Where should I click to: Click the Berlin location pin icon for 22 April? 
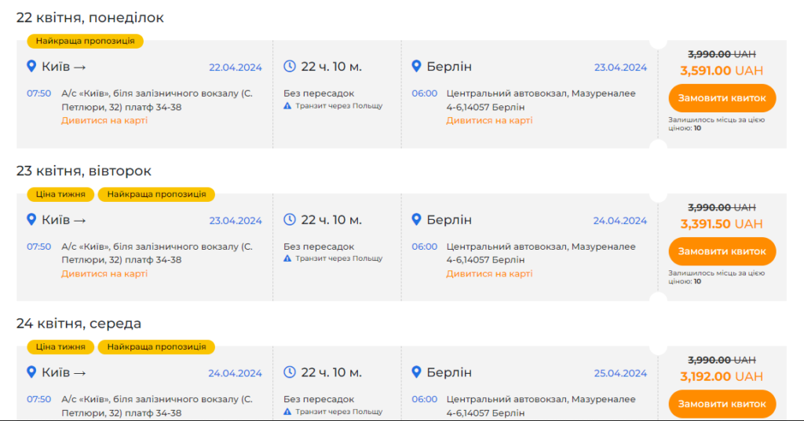[417, 67]
